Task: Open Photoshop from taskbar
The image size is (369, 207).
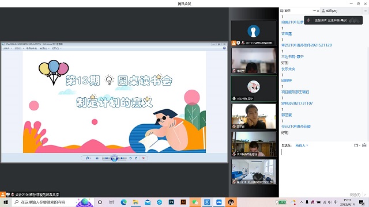Action: click(171, 202)
